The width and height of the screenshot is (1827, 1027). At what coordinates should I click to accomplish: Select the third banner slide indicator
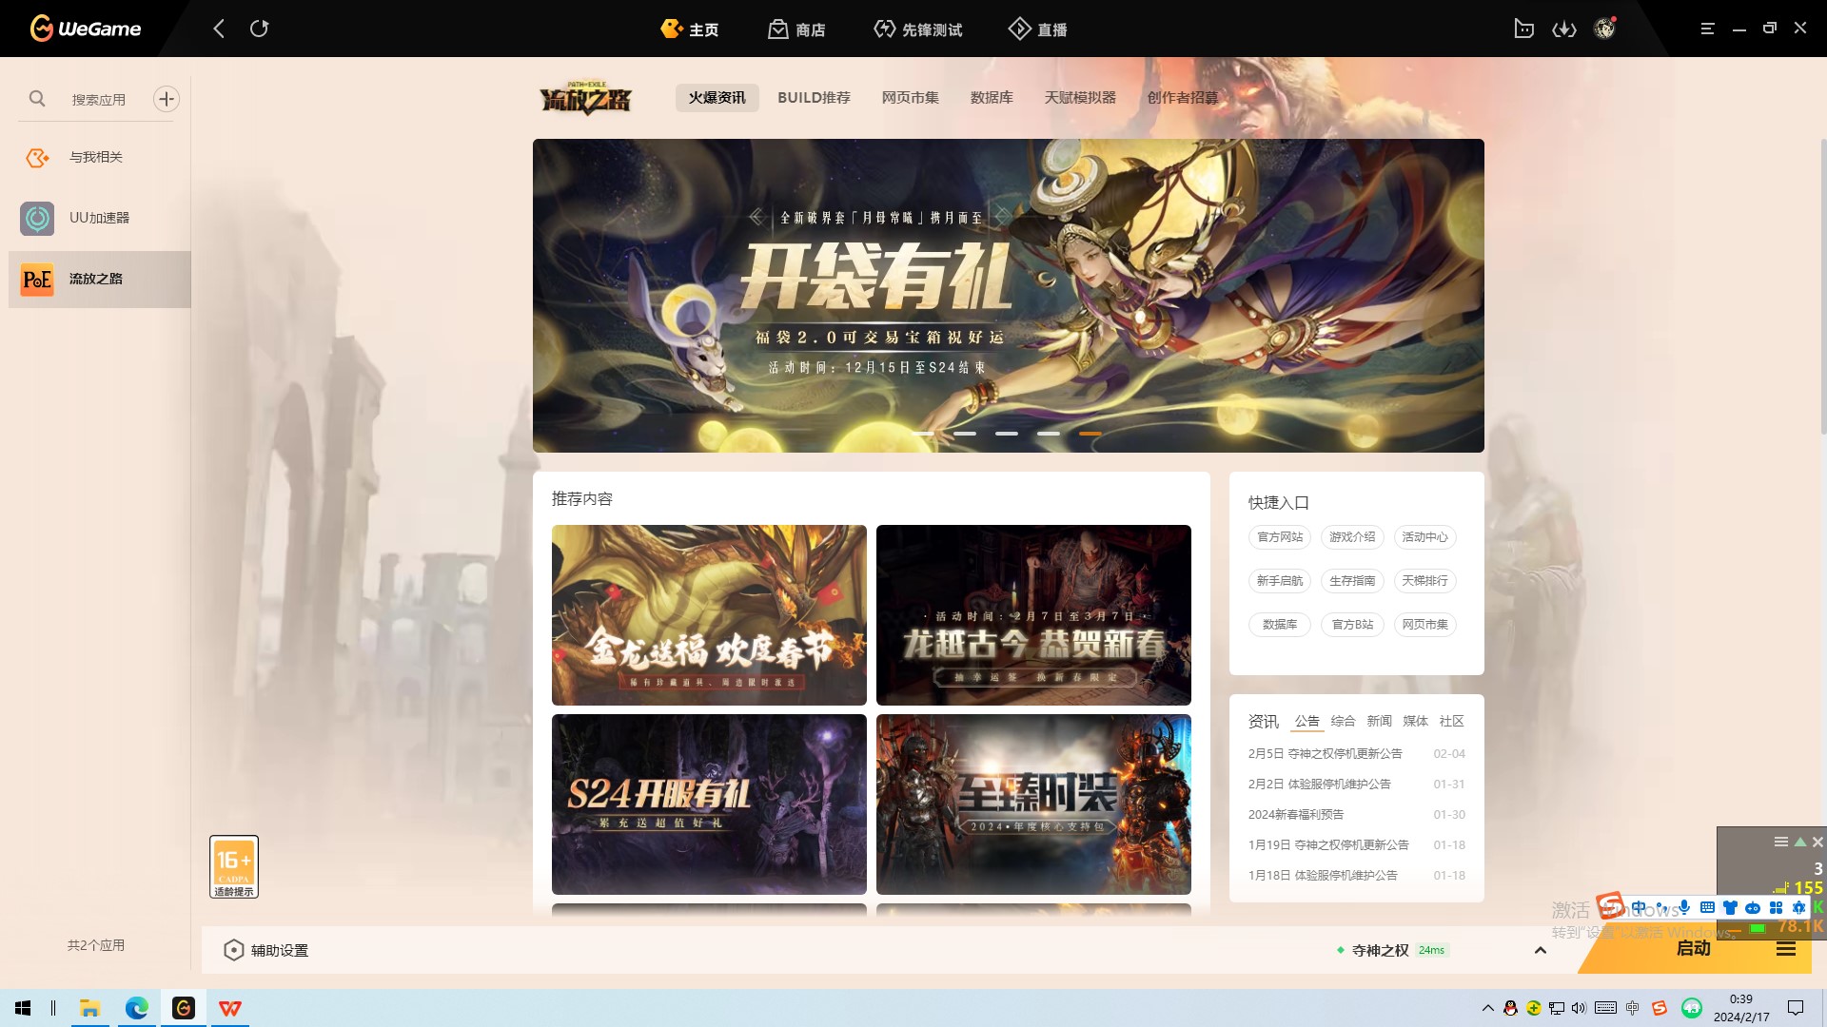[x=1007, y=434]
